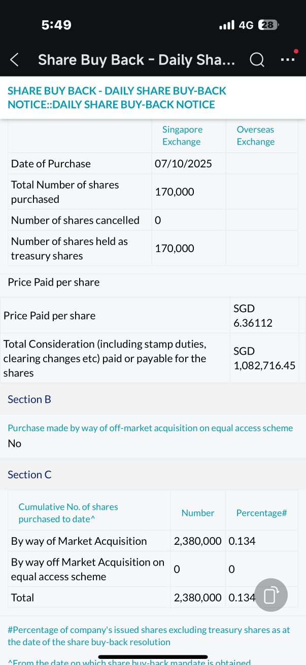Select the date of purchase value 07/10/2025
Image resolution: width=306 pixels, height=665 pixels.
(183, 163)
